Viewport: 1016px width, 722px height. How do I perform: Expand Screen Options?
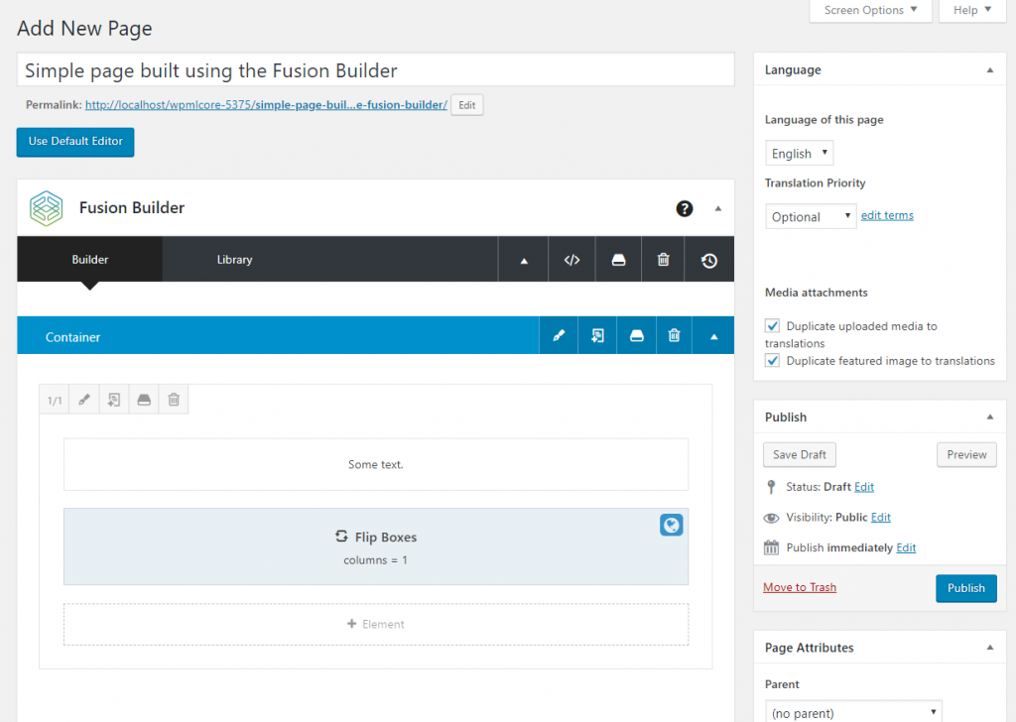click(870, 10)
